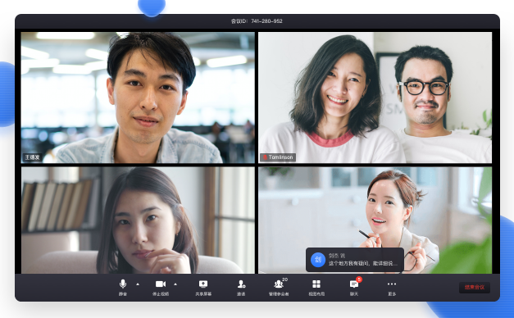Change the grid view layout
Screen dimensions: 514x318
[x=316, y=288]
